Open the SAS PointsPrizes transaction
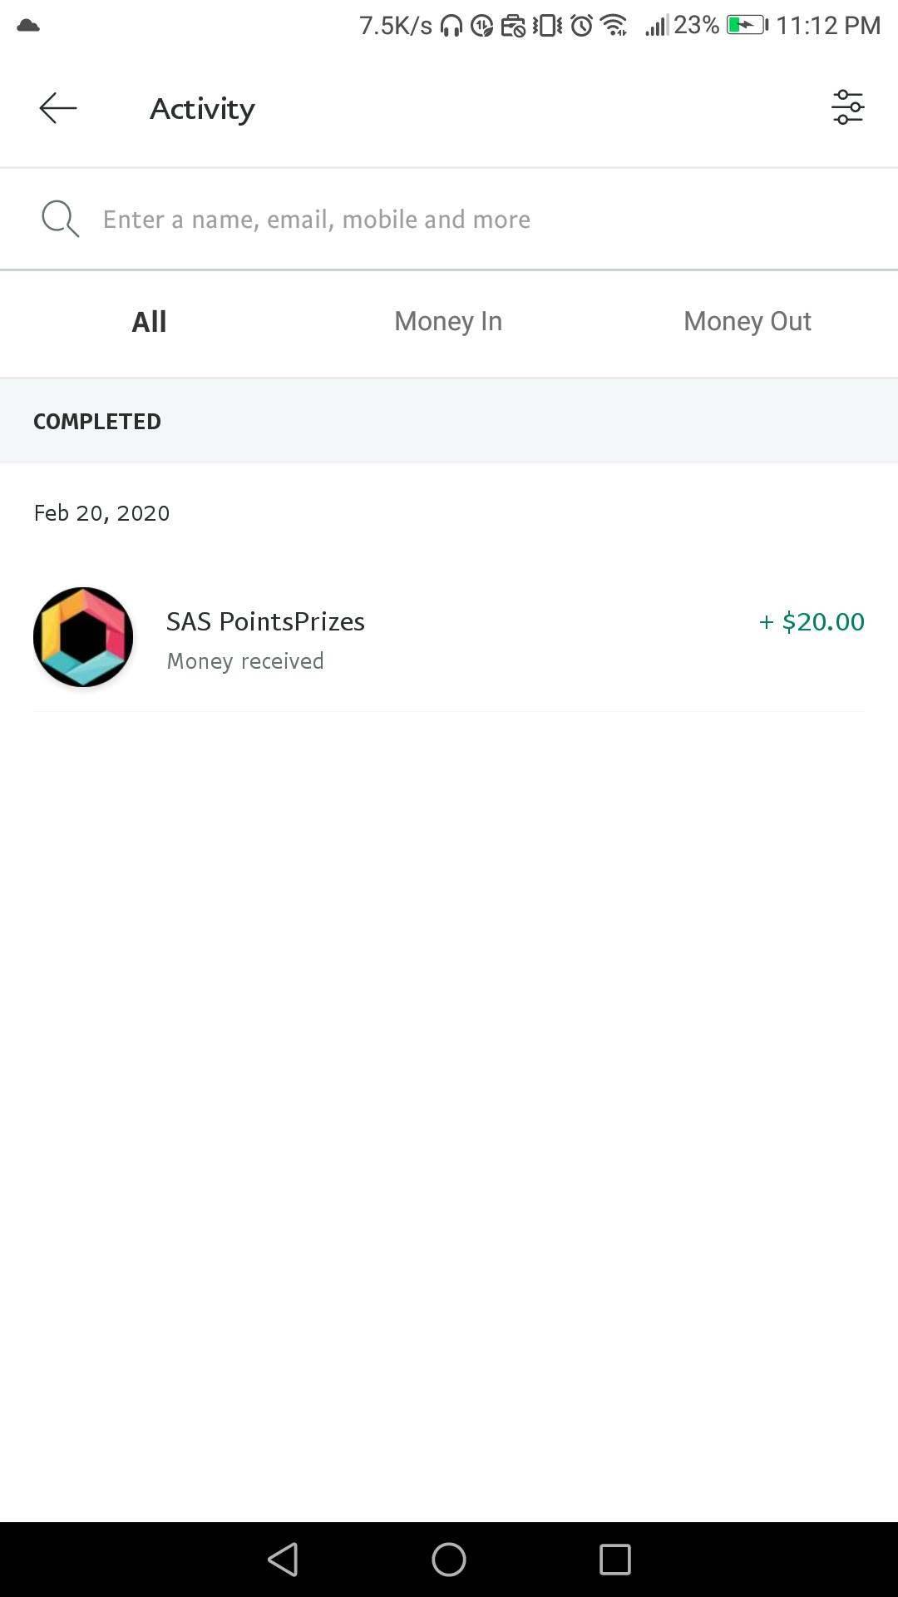Screen dimensions: 898x1597 (x=265, y=621)
